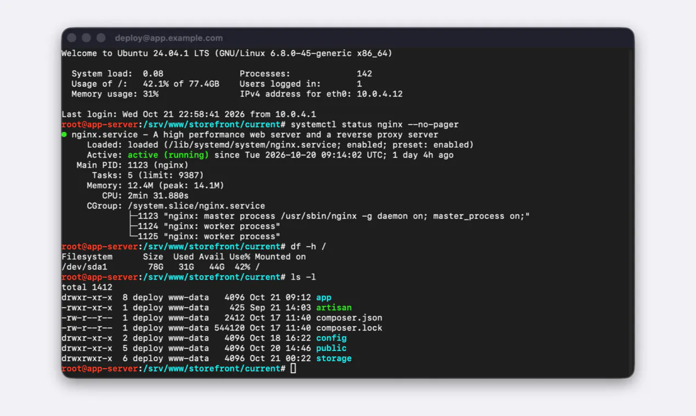696x416 pixels.
Task: Click the date 'Oct 20 14:46'
Action: click(281, 348)
